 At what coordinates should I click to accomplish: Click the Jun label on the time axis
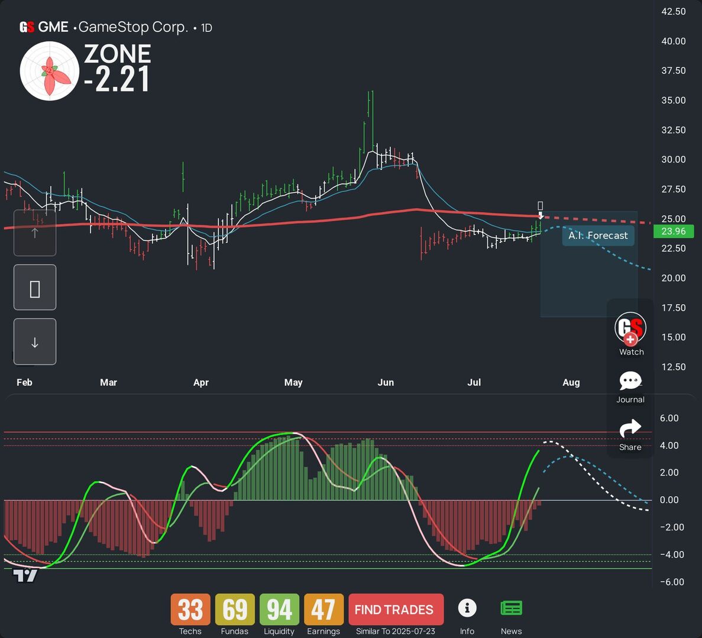pos(386,382)
